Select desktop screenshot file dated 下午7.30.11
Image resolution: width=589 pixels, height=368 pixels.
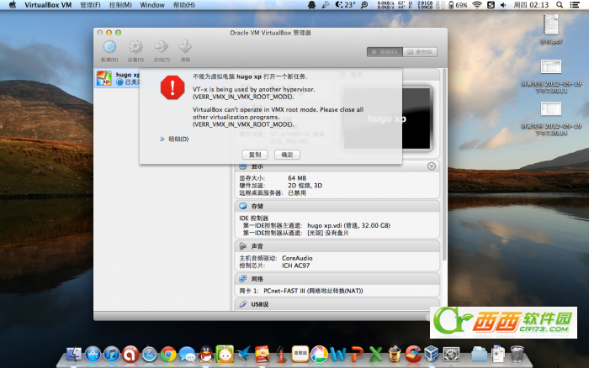click(x=551, y=76)
